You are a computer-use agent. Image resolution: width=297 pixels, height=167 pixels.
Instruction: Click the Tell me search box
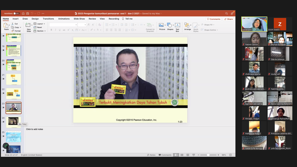(127, 19)
